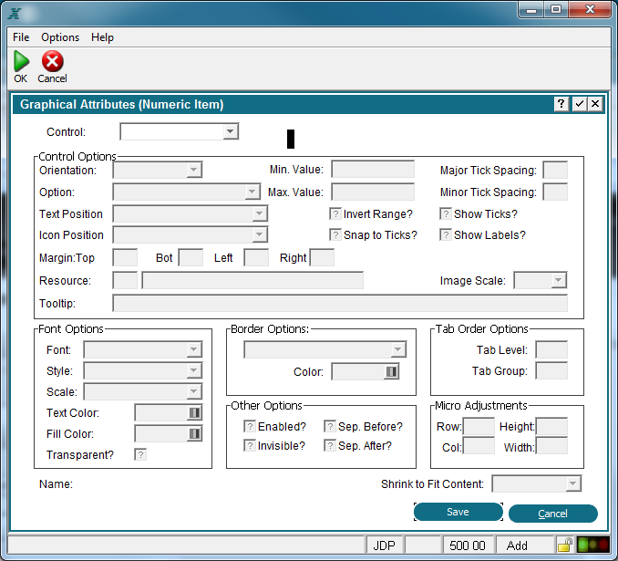
Task: Open the Help menu
Action: coord(102,37)
